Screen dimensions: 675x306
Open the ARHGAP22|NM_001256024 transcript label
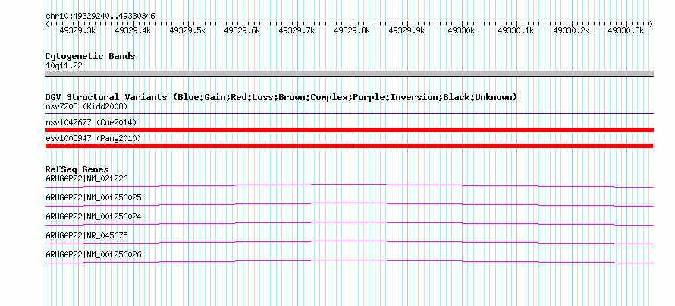93,216
